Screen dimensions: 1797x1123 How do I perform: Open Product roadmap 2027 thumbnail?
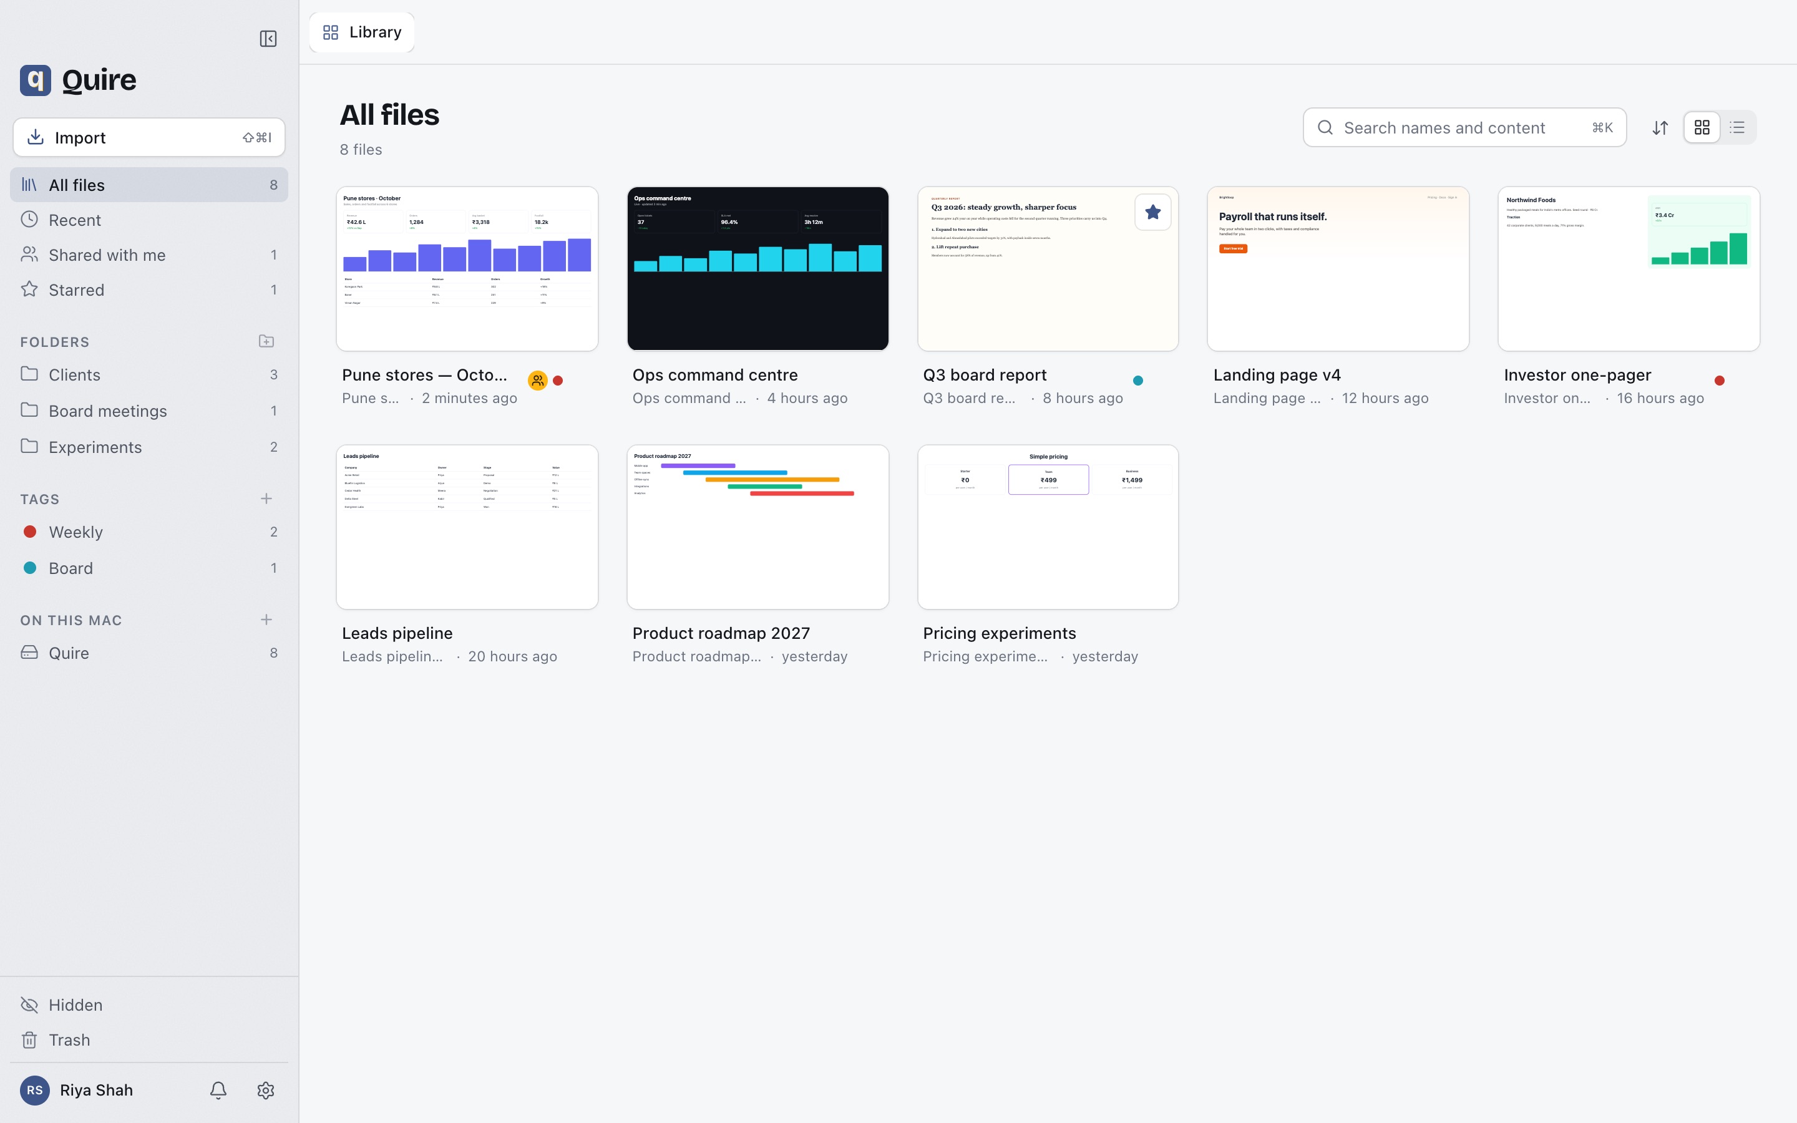click(757, 527)
